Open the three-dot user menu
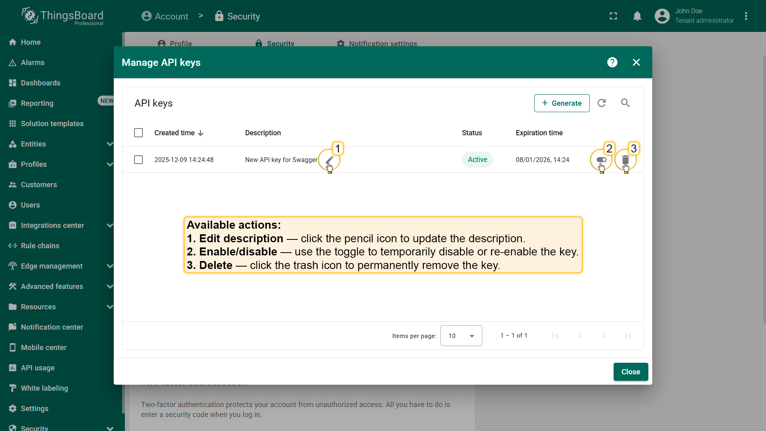 746,16
